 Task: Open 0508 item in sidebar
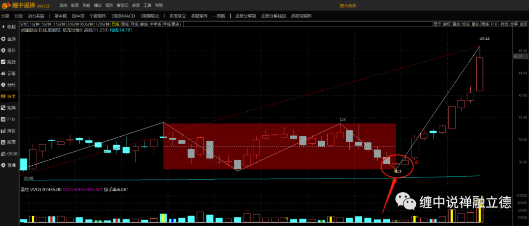pyautogui.click(x=9, y=154)
